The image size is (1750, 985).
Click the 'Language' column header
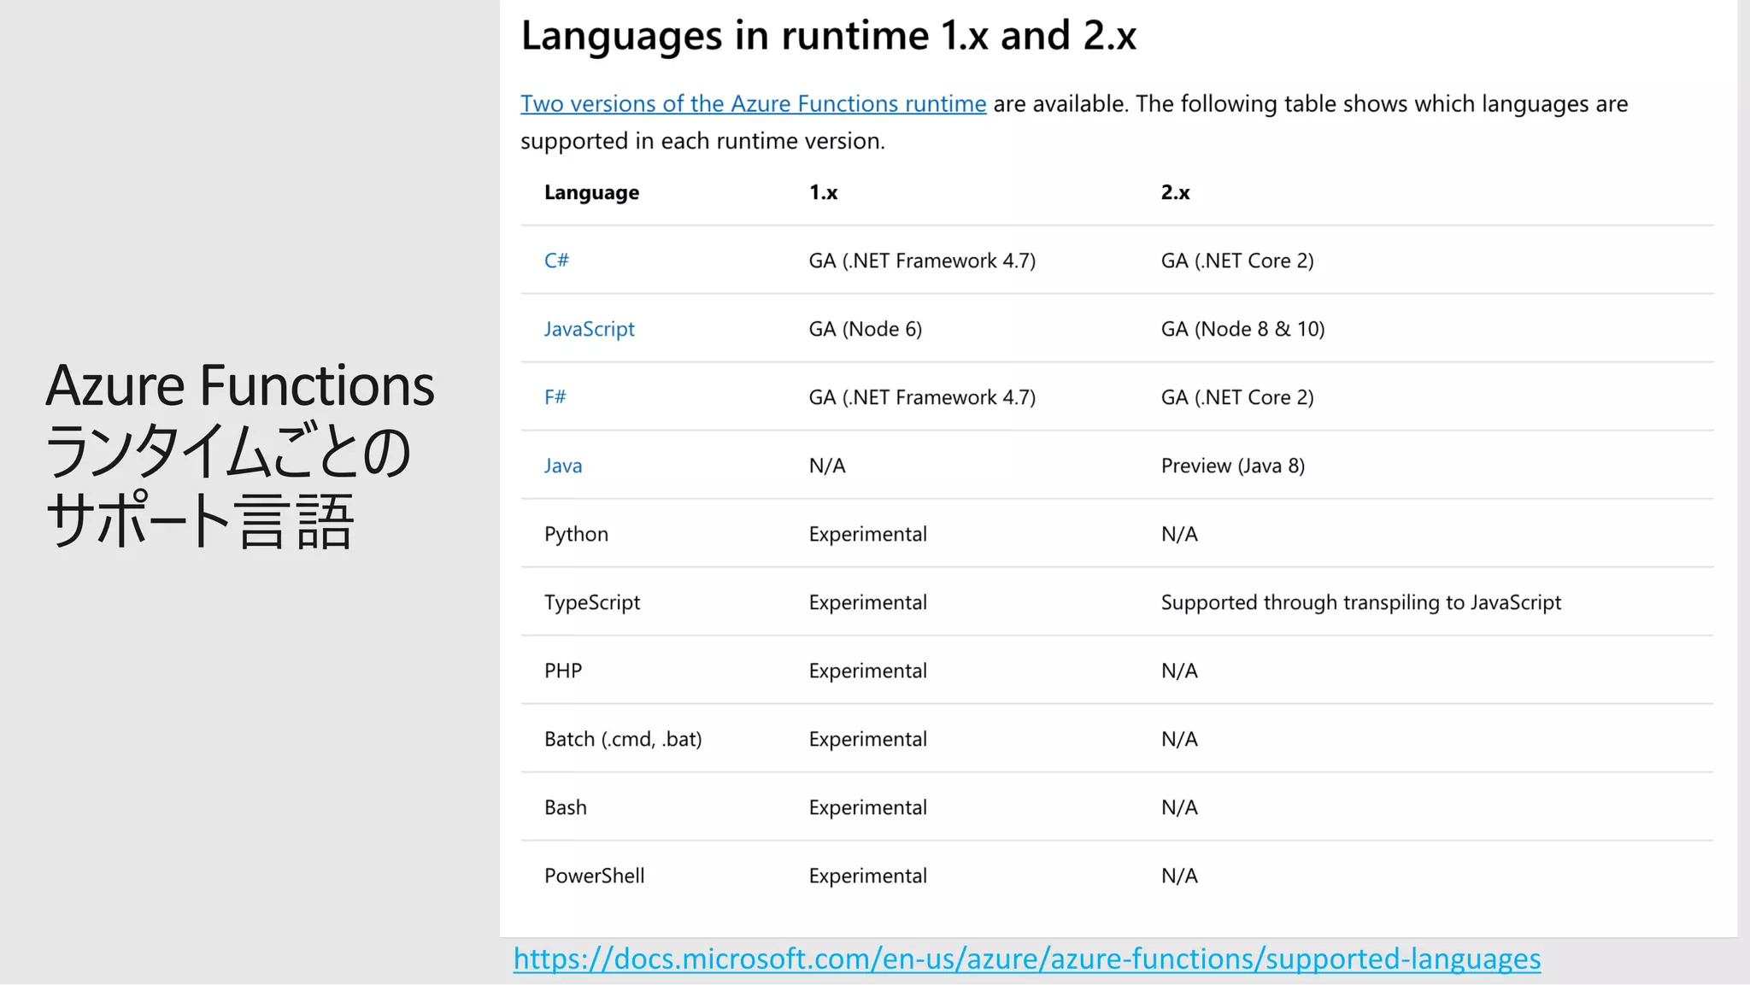591,193
